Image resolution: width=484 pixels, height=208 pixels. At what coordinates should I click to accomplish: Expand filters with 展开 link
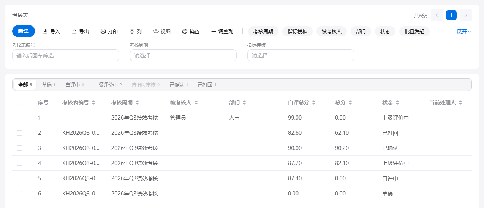464,32
